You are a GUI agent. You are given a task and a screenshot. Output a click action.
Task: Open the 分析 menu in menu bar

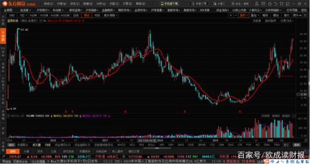pos(101,3)
